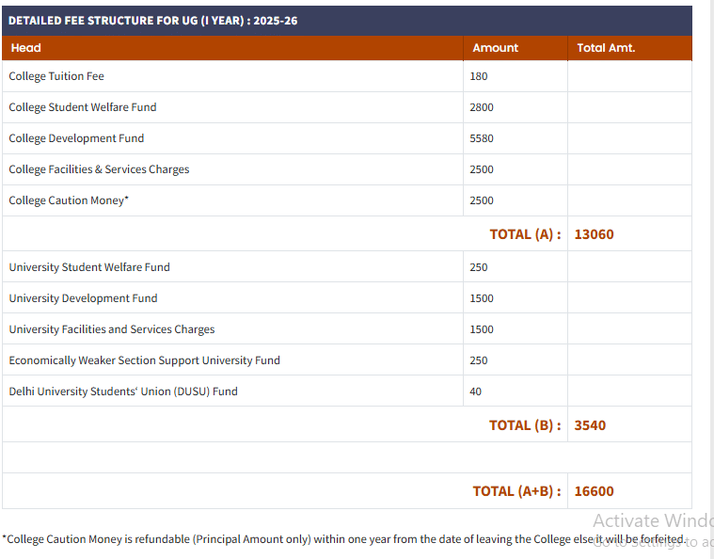
Task: Click the 'Amount' column header
Action: click(x=495, y=48)
